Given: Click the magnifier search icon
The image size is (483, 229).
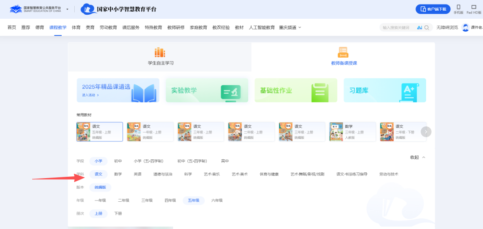Looking at the screenshot, I should click(x=427, y=28).
